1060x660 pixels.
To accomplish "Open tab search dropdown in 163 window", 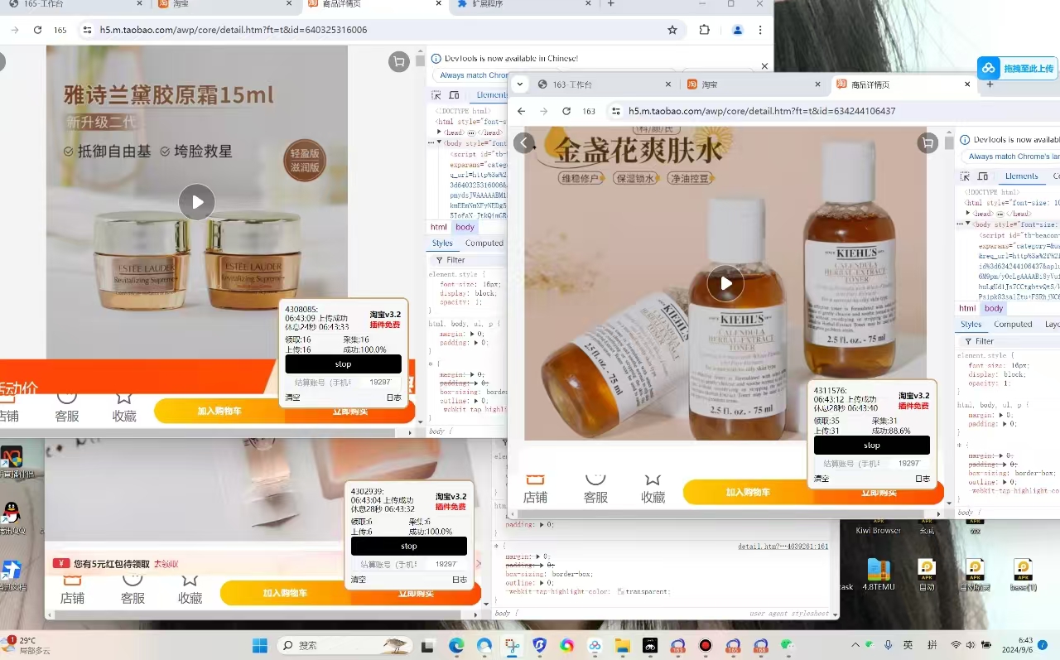I will [x=520, y=84].
